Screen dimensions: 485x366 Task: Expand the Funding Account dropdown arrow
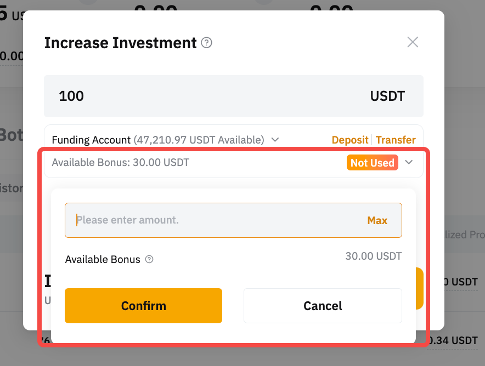tap(275, 140)
